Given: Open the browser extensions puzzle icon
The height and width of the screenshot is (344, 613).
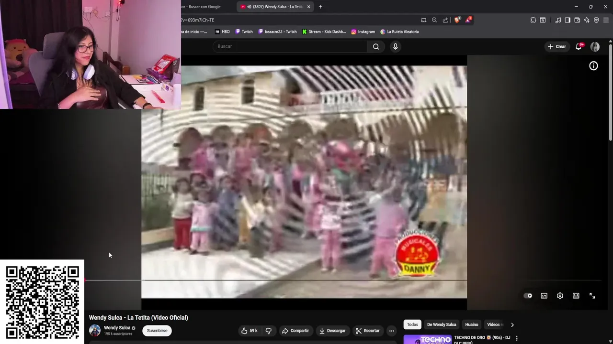Looking at the screenshot, I should point(533,20).
